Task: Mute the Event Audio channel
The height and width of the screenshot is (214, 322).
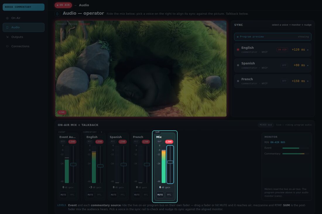Action: coord(63,195)
